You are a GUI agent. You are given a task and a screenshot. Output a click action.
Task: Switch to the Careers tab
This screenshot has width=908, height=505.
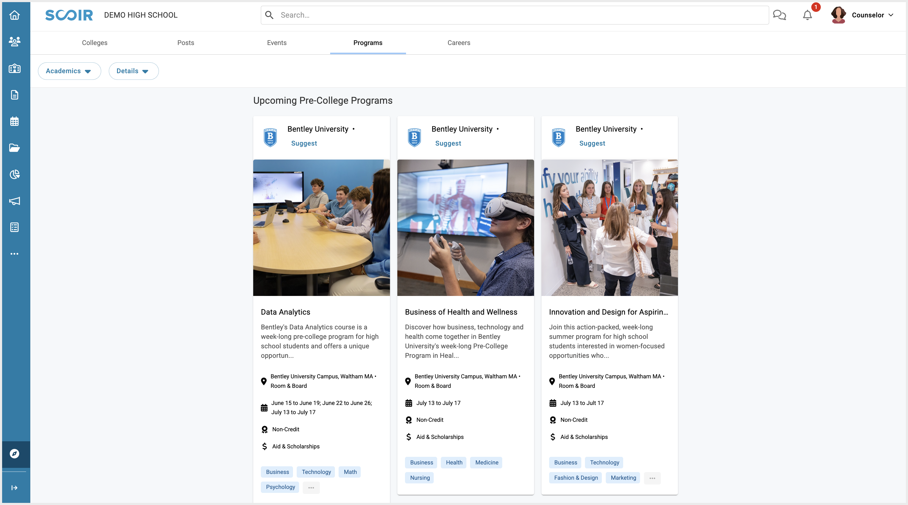pos(458,43)
